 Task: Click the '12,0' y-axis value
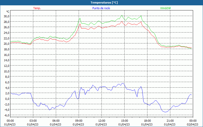pos(7,66)
